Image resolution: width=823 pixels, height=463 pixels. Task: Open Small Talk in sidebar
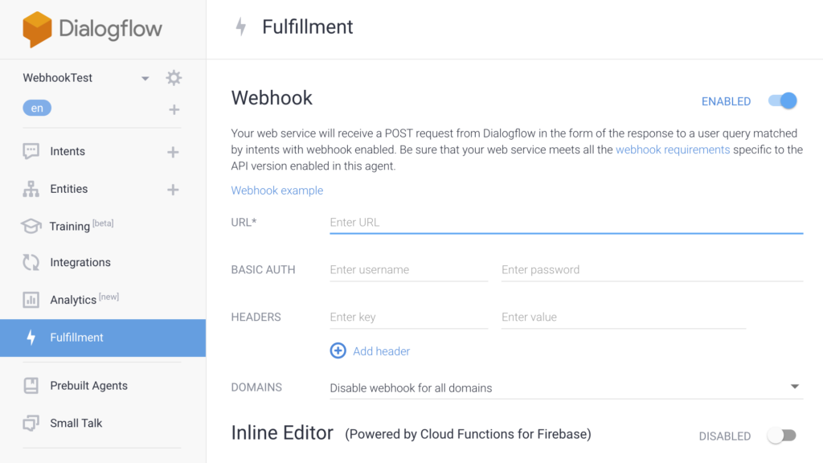point(76,423)
